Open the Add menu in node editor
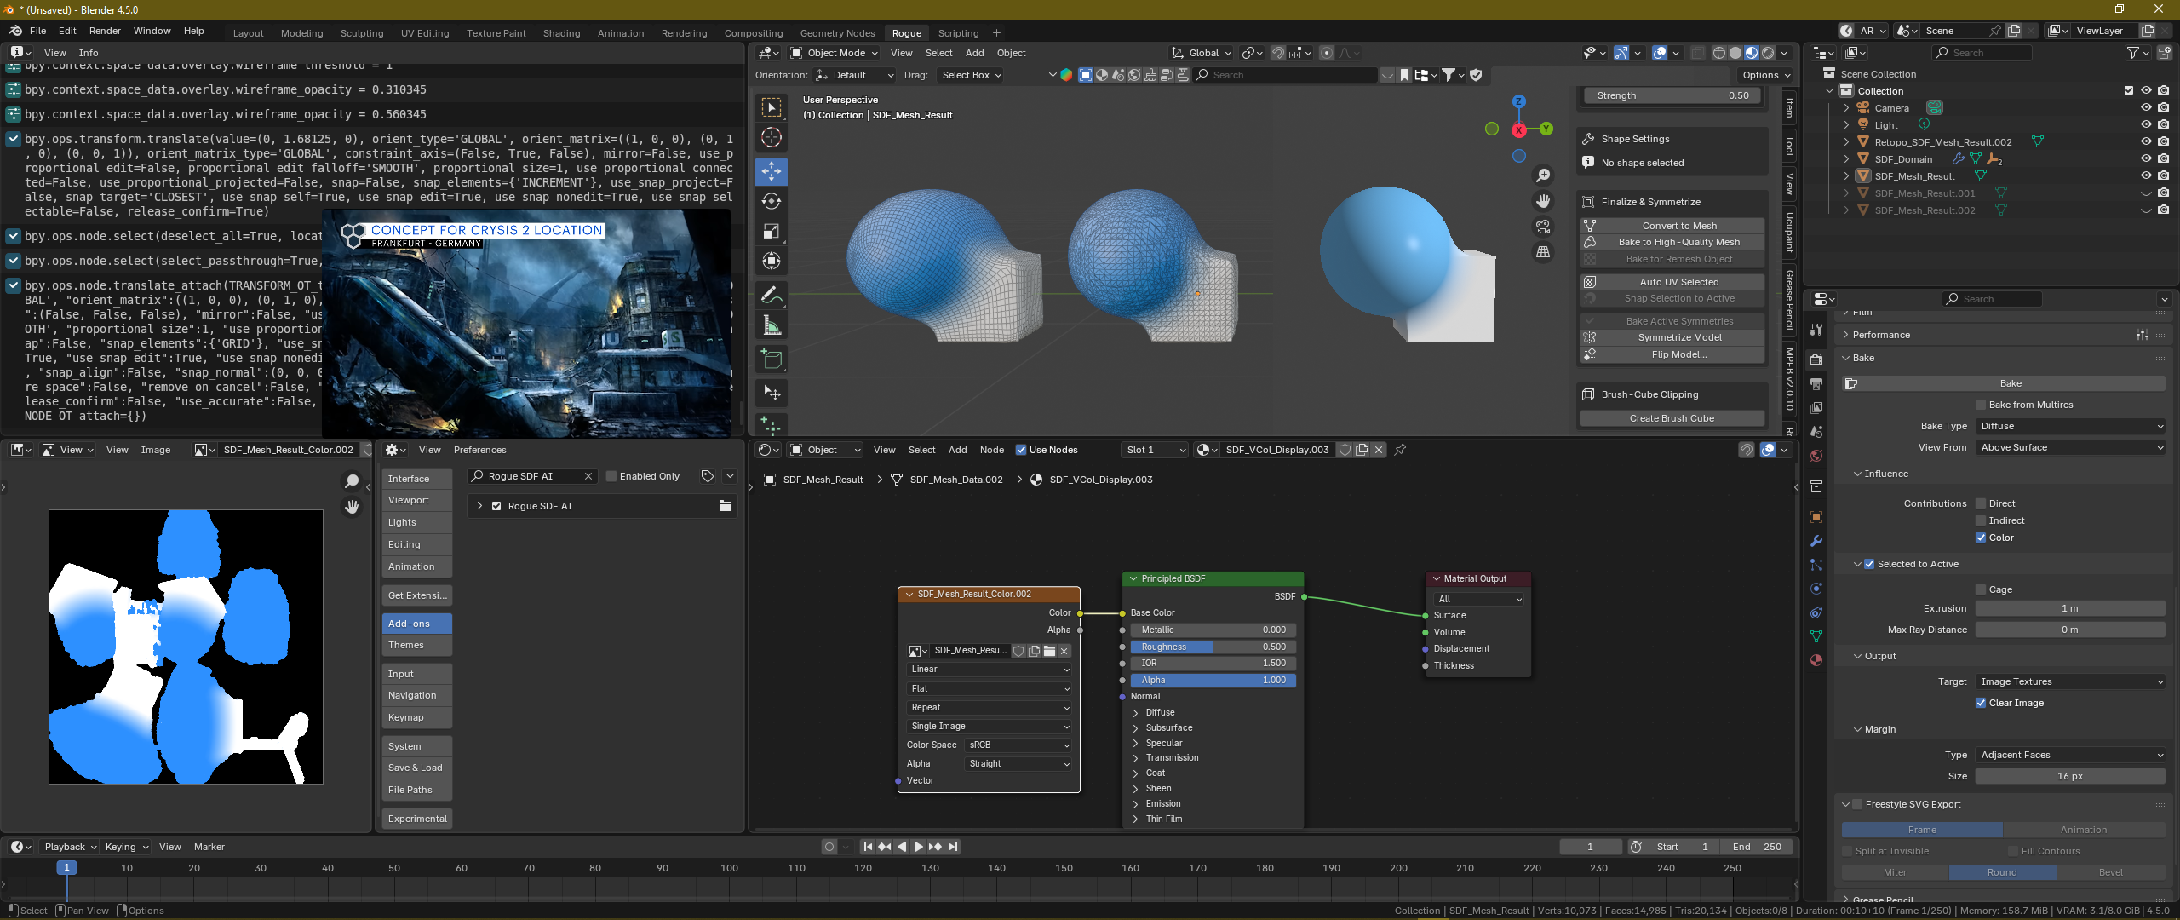 point(957,450)
